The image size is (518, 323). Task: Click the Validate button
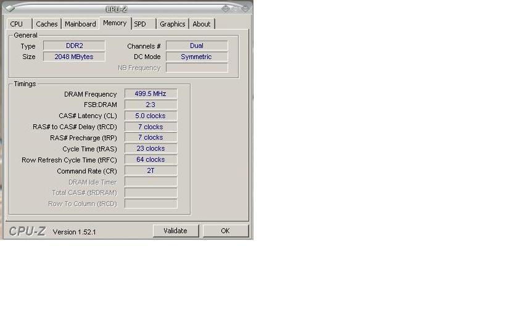pyautogui.click(x=175, y=231)
